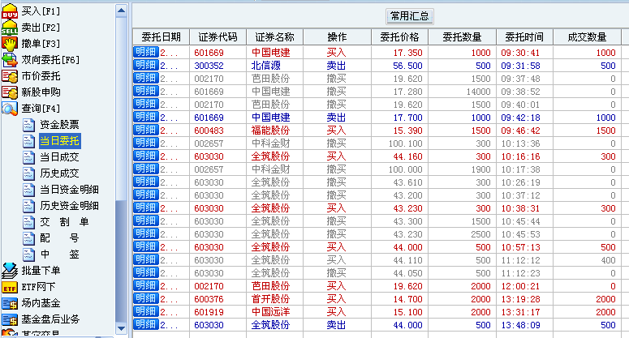The height and width of the screenshot is (338, 629).
Task: Click the Sell 卖出[F2] icon
Action: click(10, 28)
